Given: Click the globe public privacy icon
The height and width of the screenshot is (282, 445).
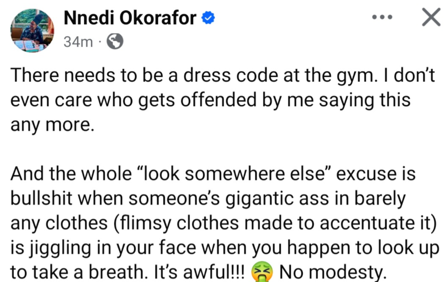Looking at the screenshot, I should [115, 42].
